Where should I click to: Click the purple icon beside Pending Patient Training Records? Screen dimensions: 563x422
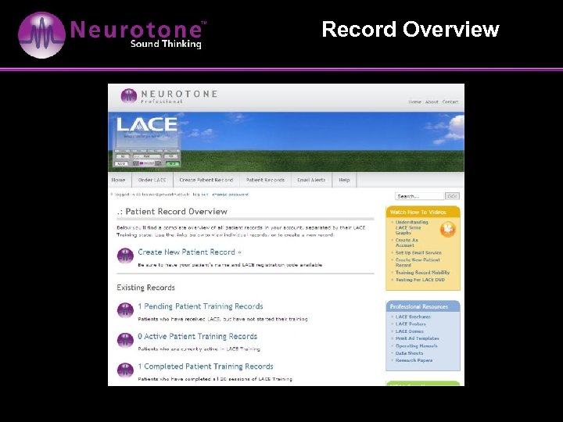click(125, 310)
